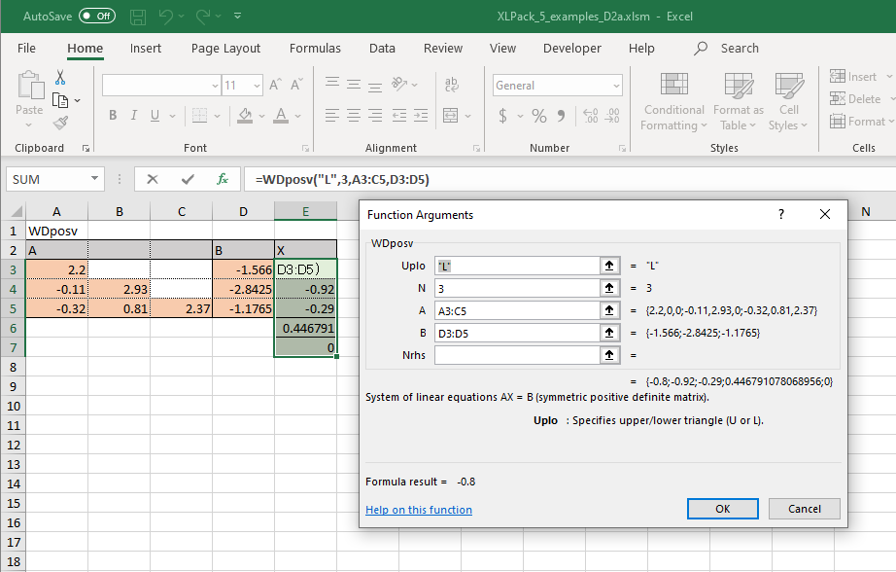Expand the Fill Color dropdown arrow
896x572 pixels.
261,116
